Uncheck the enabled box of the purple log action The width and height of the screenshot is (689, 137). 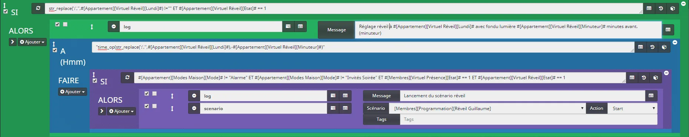147,94
